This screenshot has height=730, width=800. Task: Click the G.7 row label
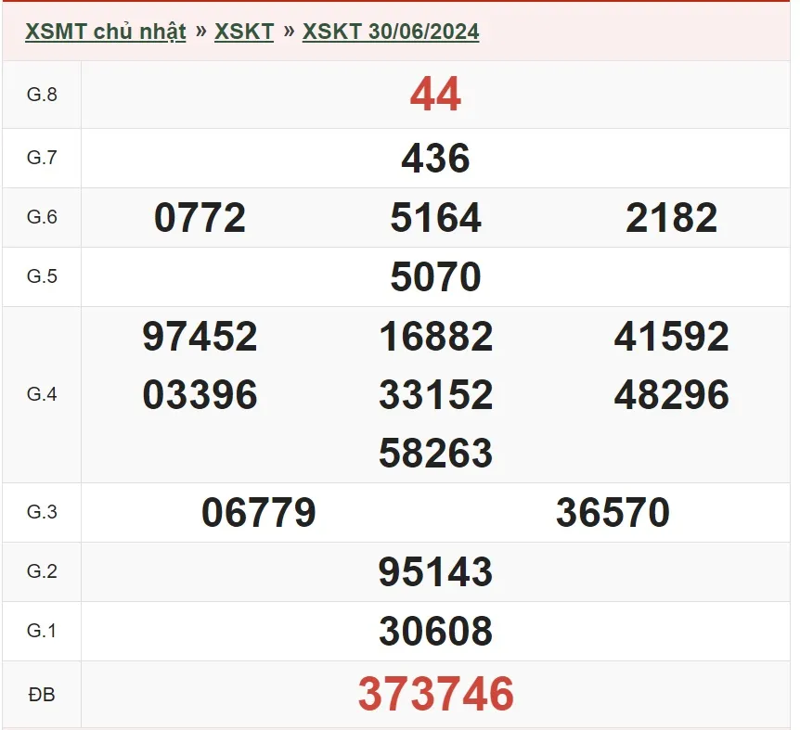point(42,158)
